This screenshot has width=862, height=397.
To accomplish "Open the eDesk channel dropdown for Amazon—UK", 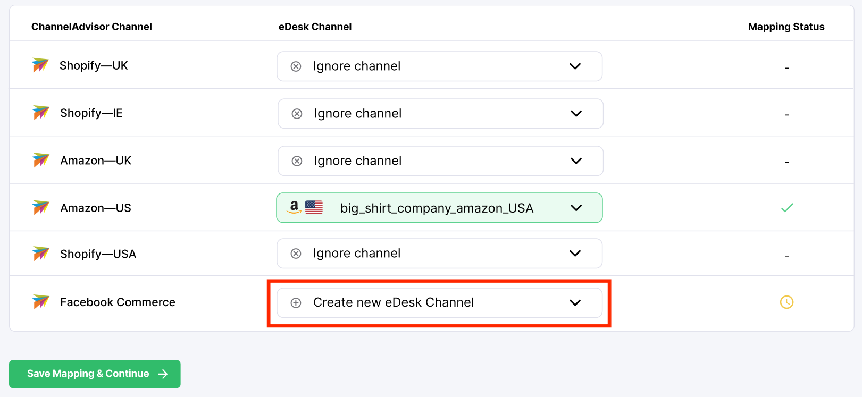I will coord(441,161).
